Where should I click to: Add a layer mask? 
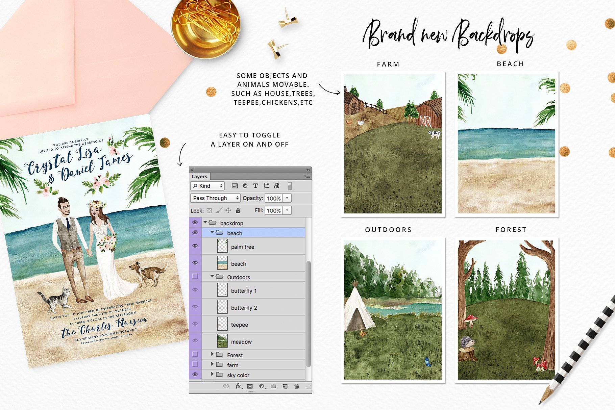point(250,386)
